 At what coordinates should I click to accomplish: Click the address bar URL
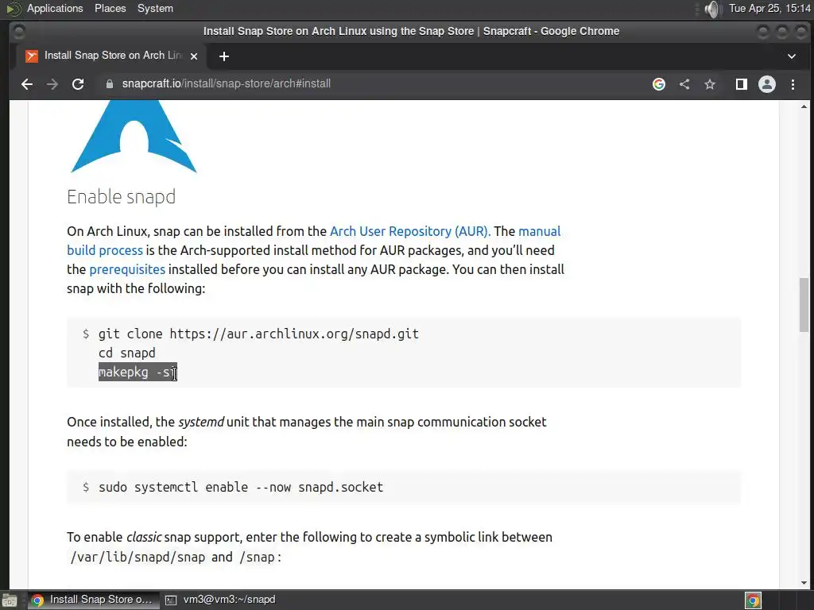[227, 83]
